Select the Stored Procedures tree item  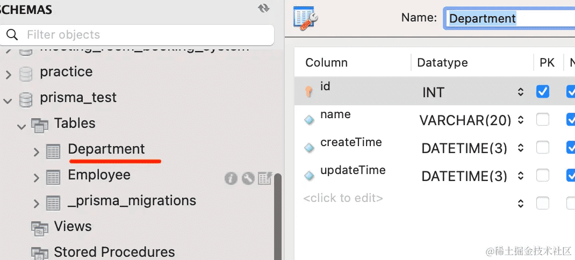114,252
